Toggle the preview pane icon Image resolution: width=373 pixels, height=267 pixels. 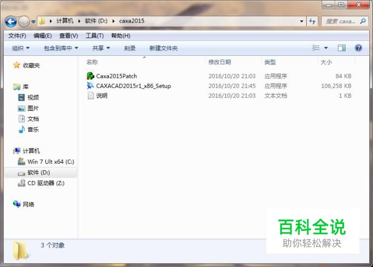pyautogui.click(x=342, y=48)
